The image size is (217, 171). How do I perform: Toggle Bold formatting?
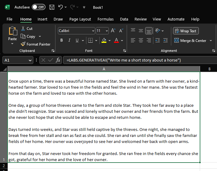[62, 40]
